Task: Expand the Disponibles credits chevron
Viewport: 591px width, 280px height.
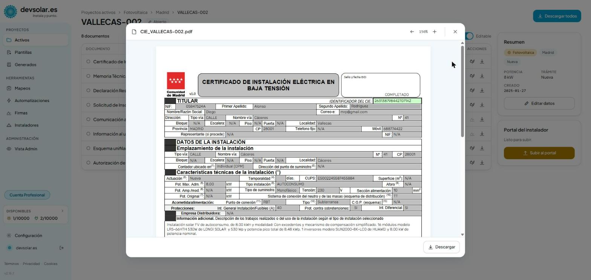Action: tap(62, 211)
